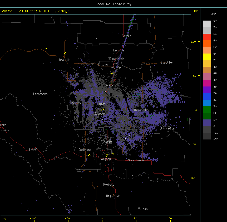Viewport: 227px width, 222px height.
Task: Click the Calgary city label
Action: tap(105, 159)
